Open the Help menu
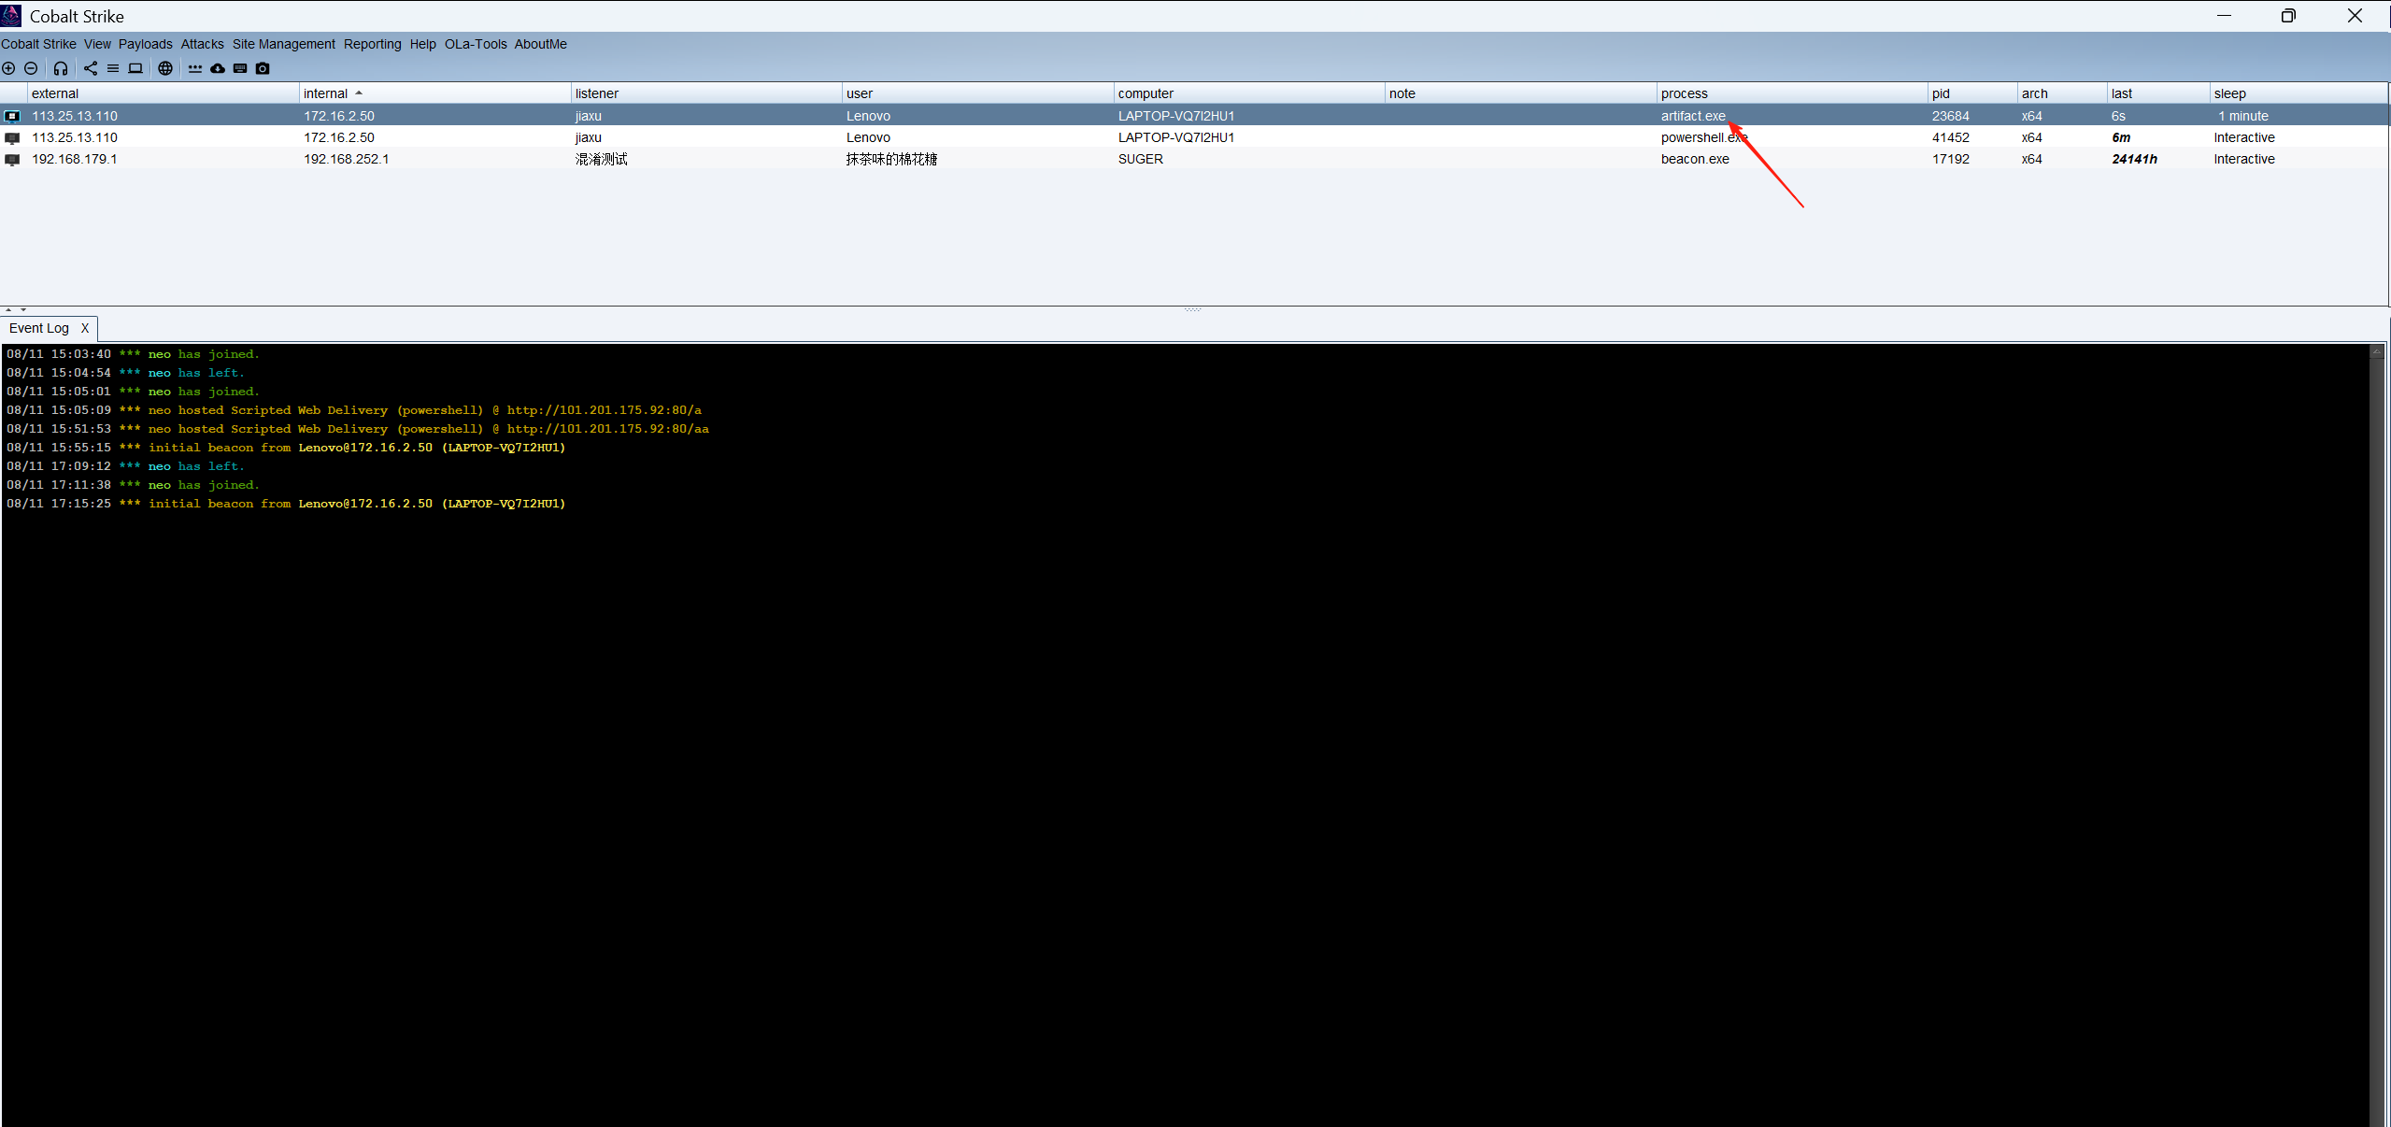The width and height of the screenshot is (2391, 1127). (x=423, y=44)
